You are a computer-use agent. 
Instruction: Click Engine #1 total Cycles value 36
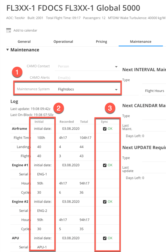click(x=82, y=193)
